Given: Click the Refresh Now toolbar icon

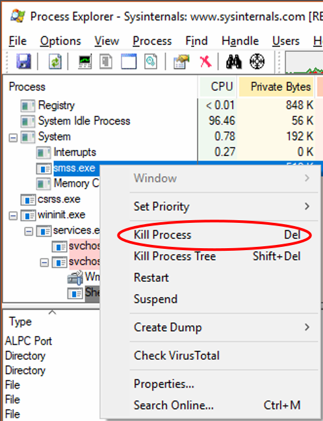Looking at the screenshot, I should point(55,61).
